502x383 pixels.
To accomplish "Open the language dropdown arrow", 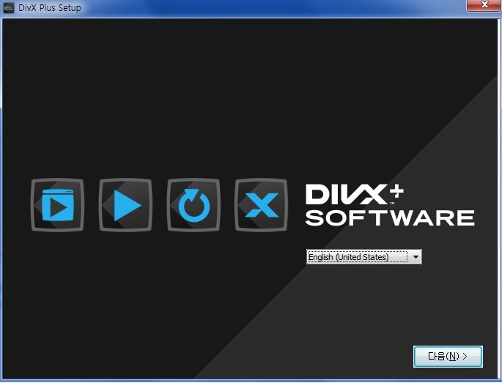I will (416, 257).
